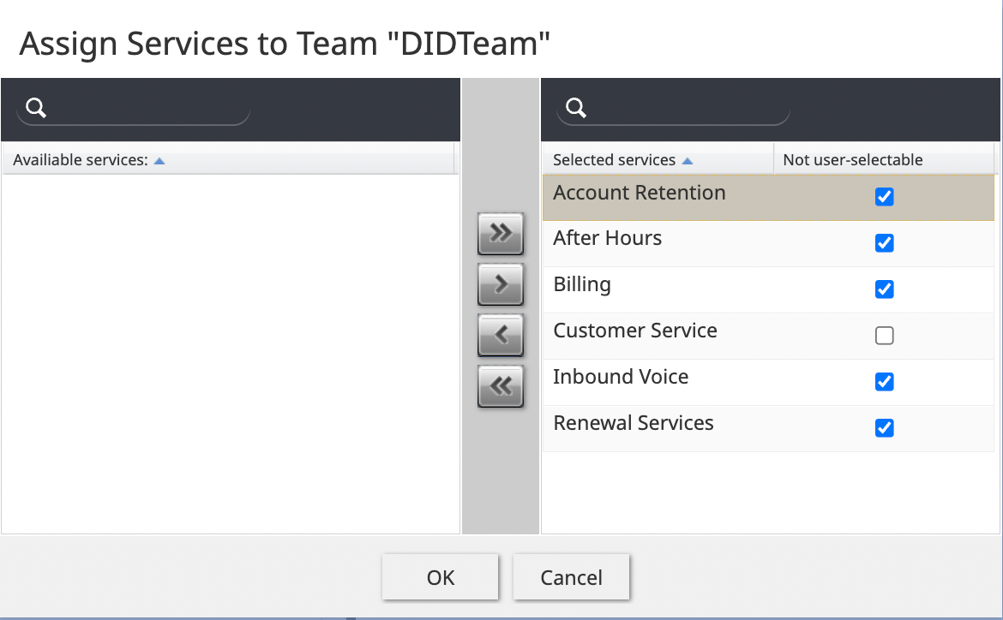Image resolution: width=1003 pixels, height=620 pixels.
Task: Click the move-all-right double arrow button
Action: tap(501, 233)
